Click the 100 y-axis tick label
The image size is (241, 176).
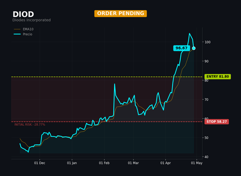207,42
